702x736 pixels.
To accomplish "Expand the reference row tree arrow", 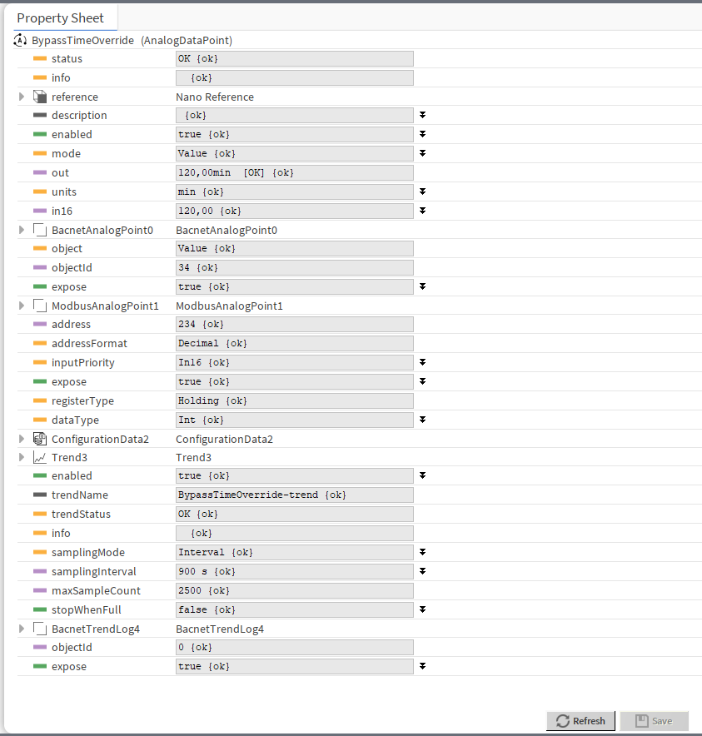I will point(22,97).
